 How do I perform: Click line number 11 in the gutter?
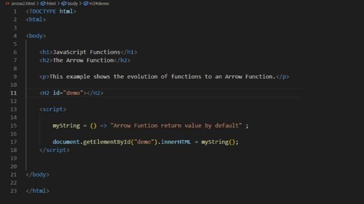(x=14, y=93)
